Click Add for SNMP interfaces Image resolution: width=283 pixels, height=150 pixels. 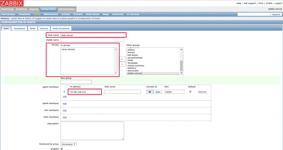pos(65,103)
